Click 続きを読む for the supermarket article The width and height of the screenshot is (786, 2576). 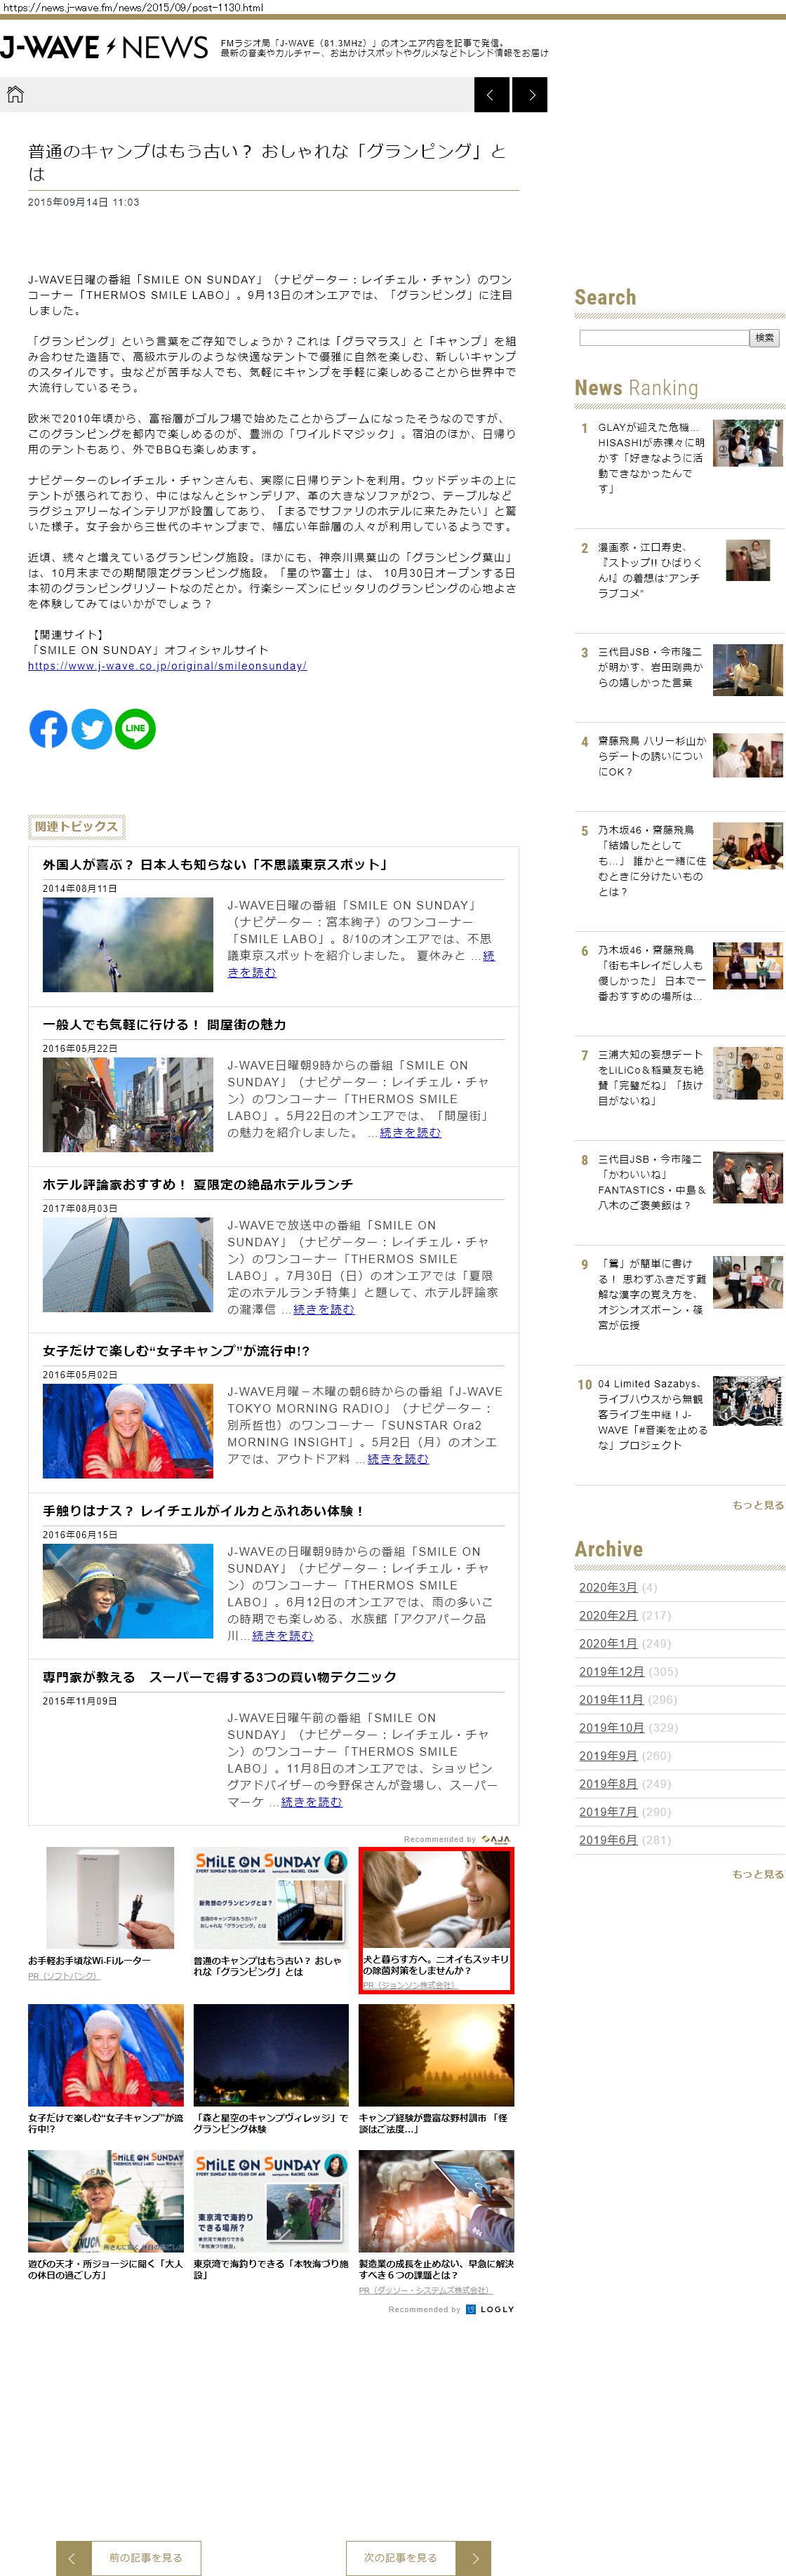pyautogui.click(x=311, y=1802)
